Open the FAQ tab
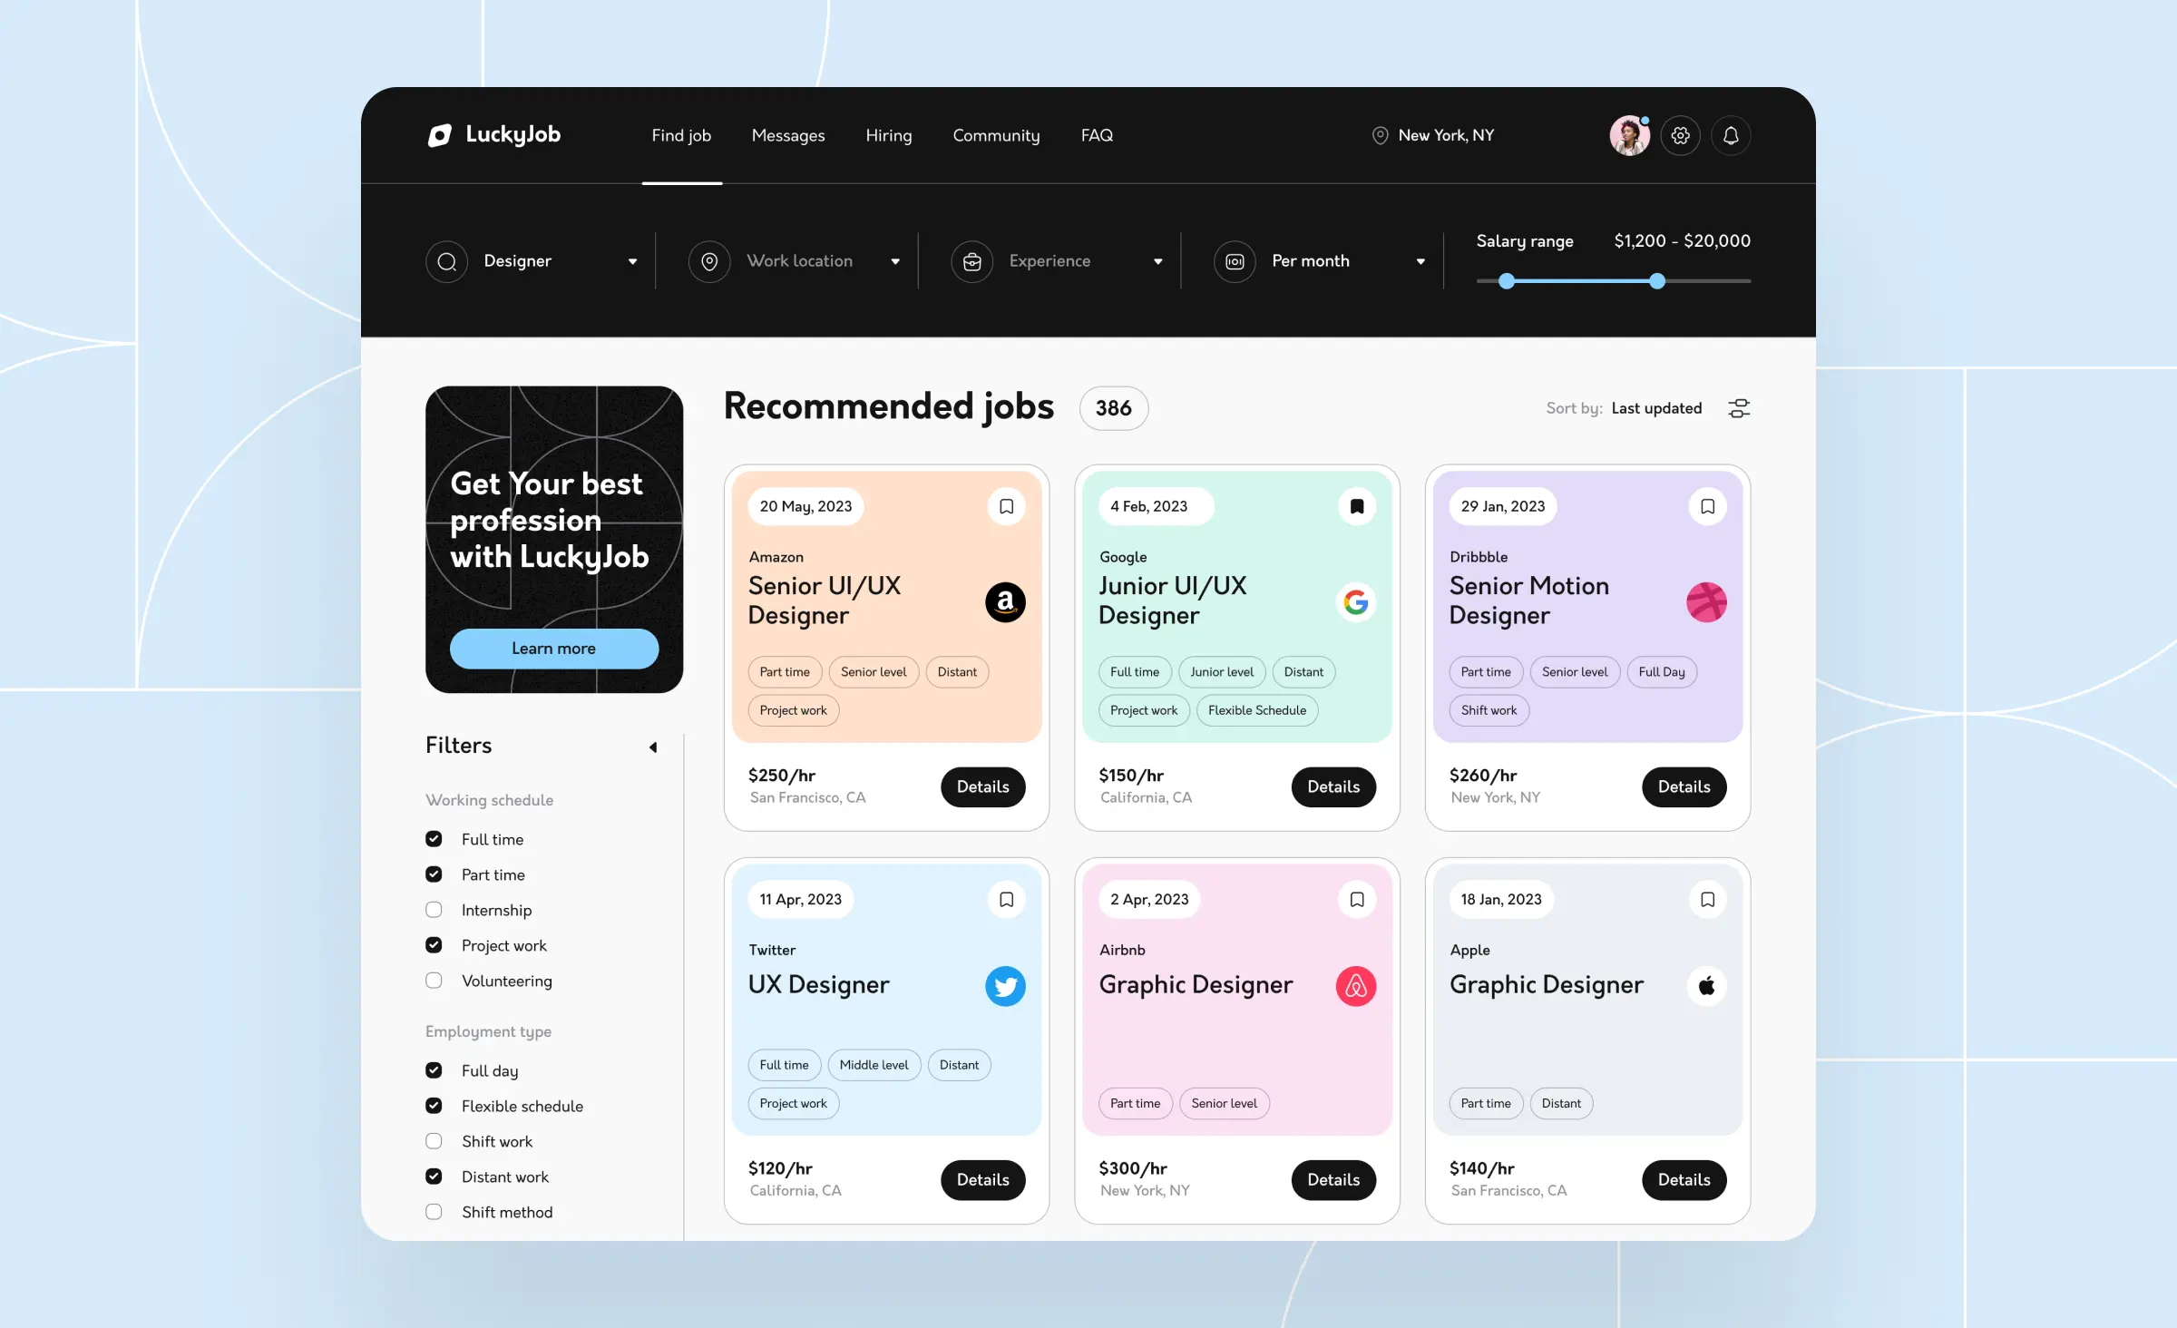 pyautogui.click(x=1097, y=135)
